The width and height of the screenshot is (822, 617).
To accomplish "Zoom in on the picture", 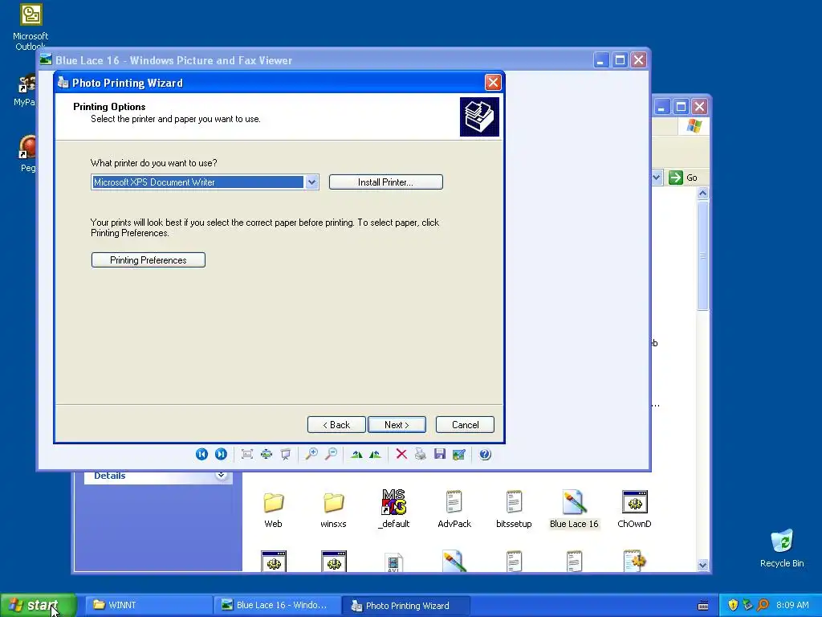I will pyautogui.click(x=311, y=455).
